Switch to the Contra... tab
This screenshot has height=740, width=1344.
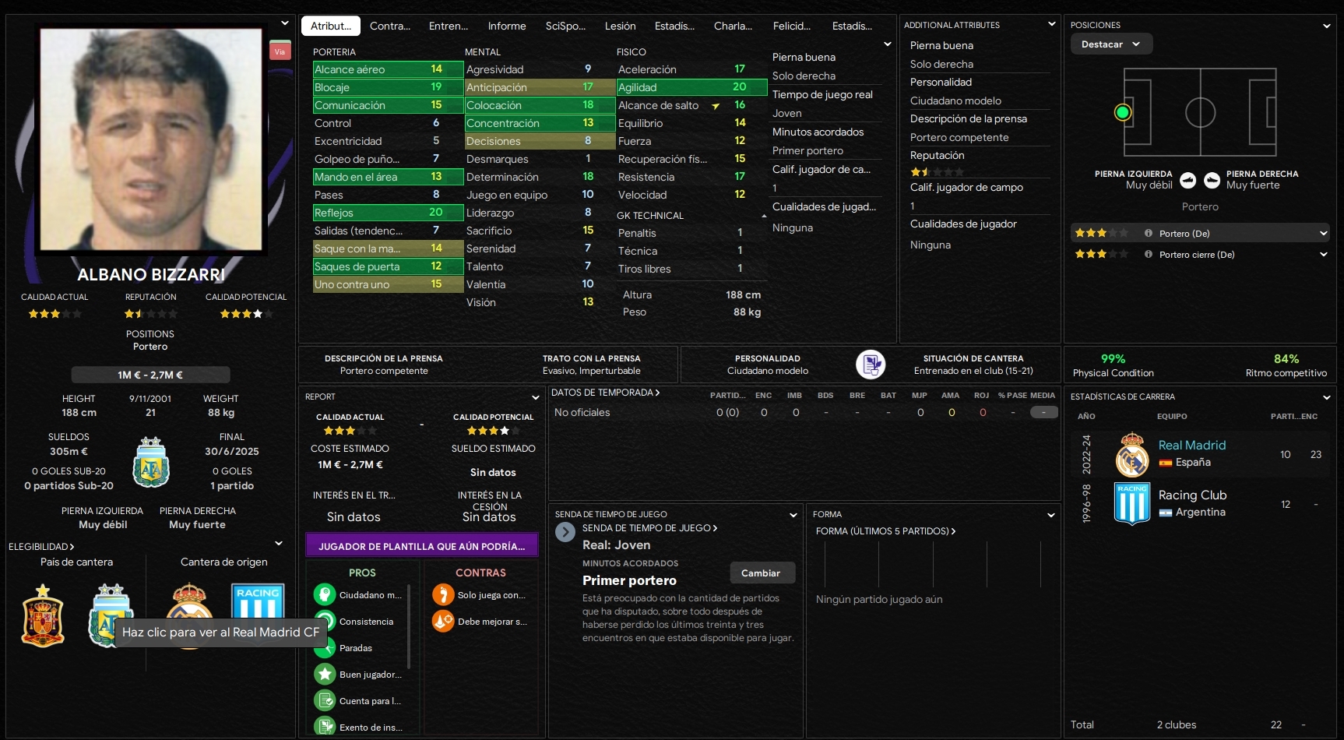tap(390, 26)
